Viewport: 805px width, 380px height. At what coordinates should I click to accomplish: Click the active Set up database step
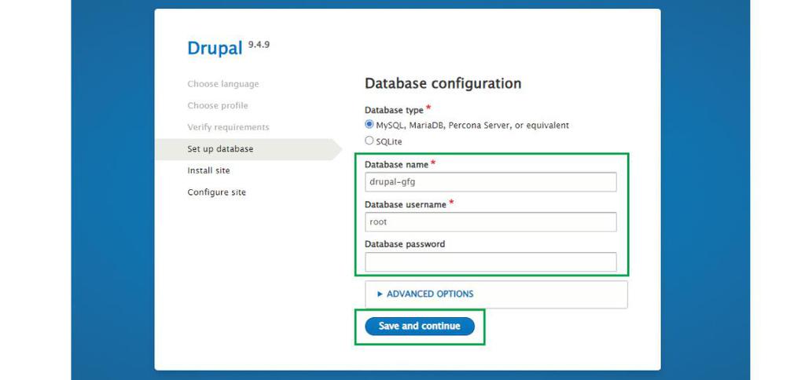tap(220, 148)
